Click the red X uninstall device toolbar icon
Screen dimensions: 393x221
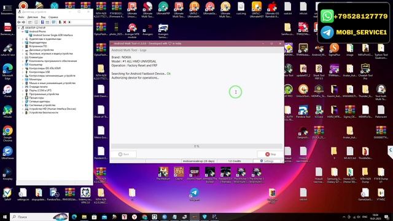click(x=64, y=22)
